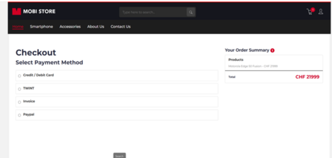Image resolution: width=332 pixels, height=158 pixels.
Task: Click the 'Your Order Summary' heading
Action: [x=247, y=50]
